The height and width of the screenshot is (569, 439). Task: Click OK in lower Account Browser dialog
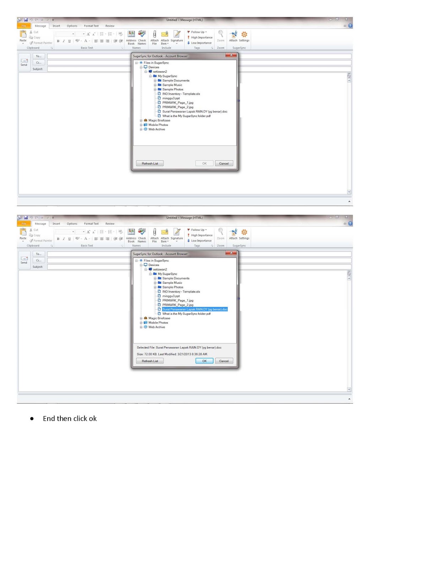204,361
